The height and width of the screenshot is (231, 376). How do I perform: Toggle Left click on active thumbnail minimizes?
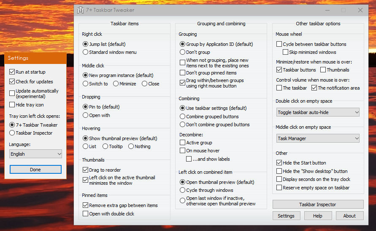[x=119, y=181]
